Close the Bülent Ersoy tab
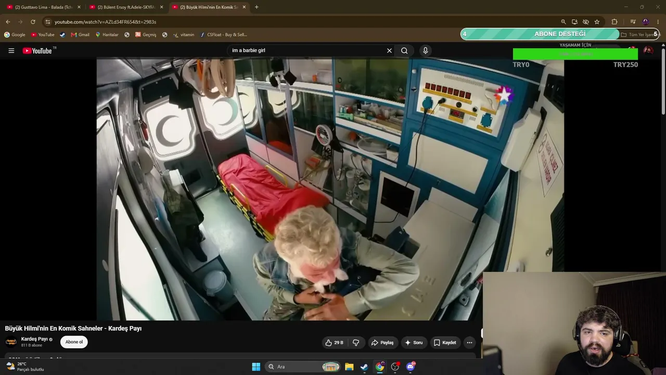The height and width of the screenshot is (375, 666). (x=161, y=7)
